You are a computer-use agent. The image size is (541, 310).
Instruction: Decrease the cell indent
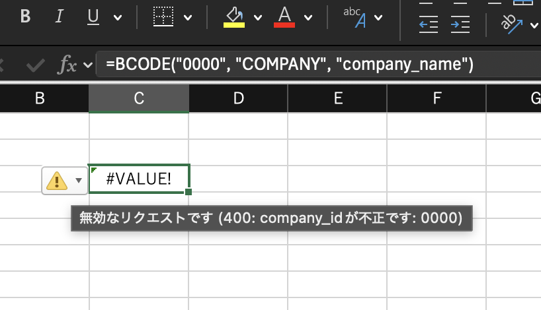pos(429,24)
